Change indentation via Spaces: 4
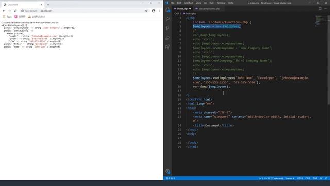Viewport: 330px width, 186px height. pos(290,178)
